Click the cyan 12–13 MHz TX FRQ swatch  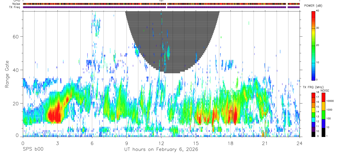click(x=313, y=119)
